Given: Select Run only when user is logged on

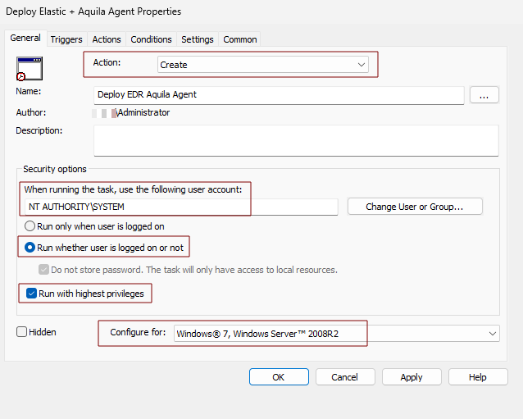Looking at the screenshot, I should tap(30, 226).
